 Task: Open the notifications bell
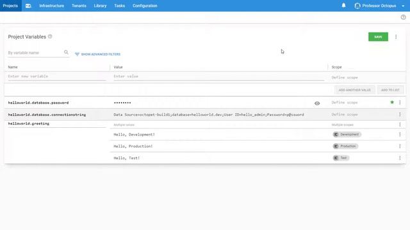[343, 6]
